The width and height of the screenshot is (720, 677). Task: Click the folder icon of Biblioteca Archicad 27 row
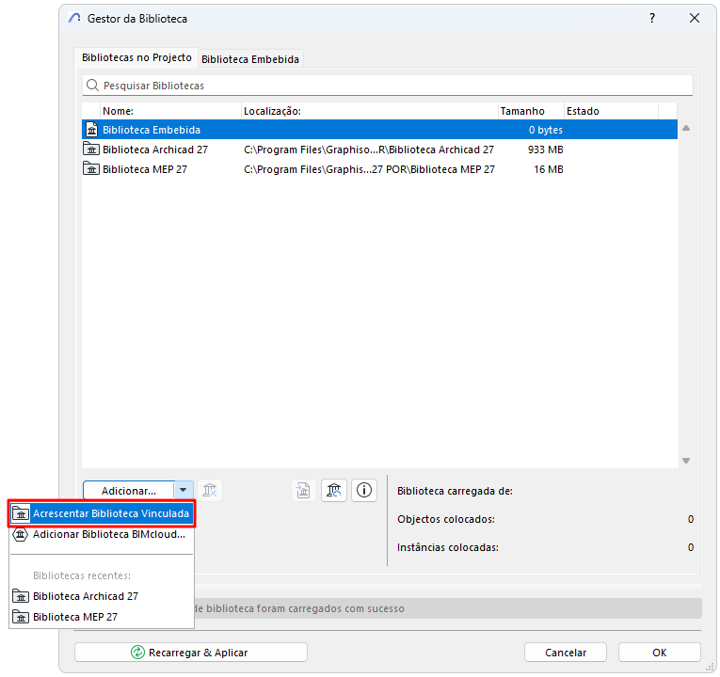pos(91,150)
